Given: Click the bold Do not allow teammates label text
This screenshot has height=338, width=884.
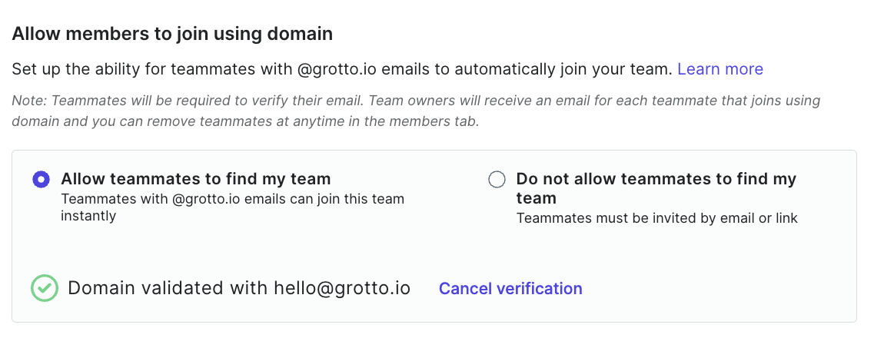Looking at the screenshot, I should coord(656,189).
